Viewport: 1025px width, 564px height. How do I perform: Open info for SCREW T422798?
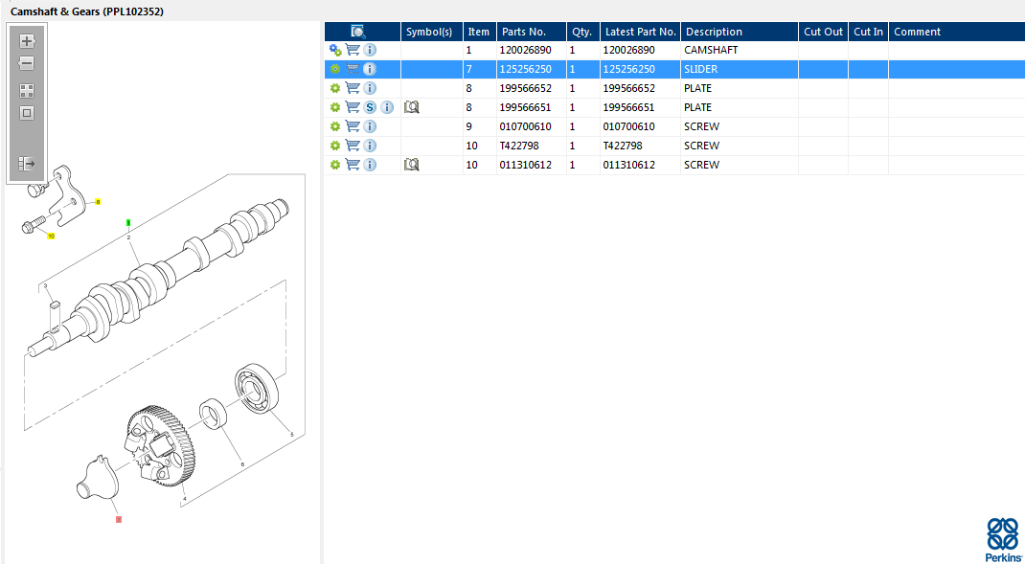pyautogui.click(x=370, y=146)
